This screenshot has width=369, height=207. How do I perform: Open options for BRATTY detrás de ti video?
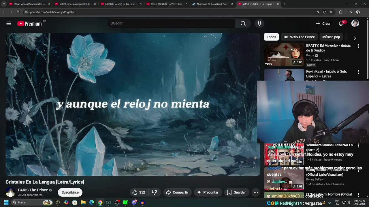pyautogui.click(x=359, y=46)
